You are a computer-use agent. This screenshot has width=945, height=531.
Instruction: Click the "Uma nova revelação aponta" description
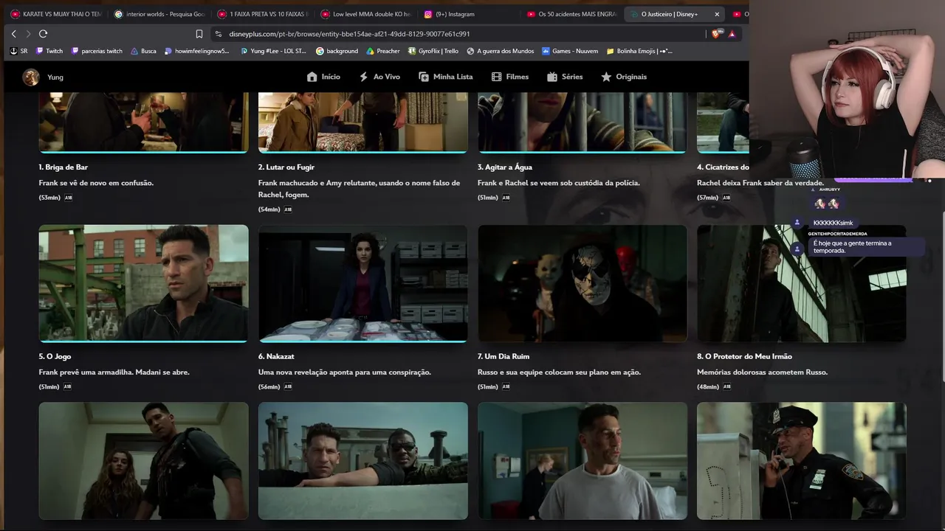pyautogui.click(x=345, y=372)
